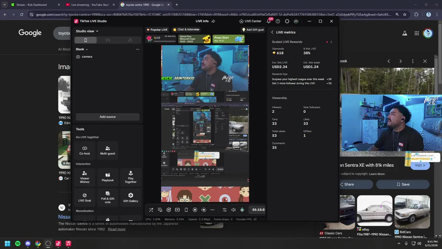Mute the speaker audio output
This screenshot has height=249, width=442.
point(233,210)
